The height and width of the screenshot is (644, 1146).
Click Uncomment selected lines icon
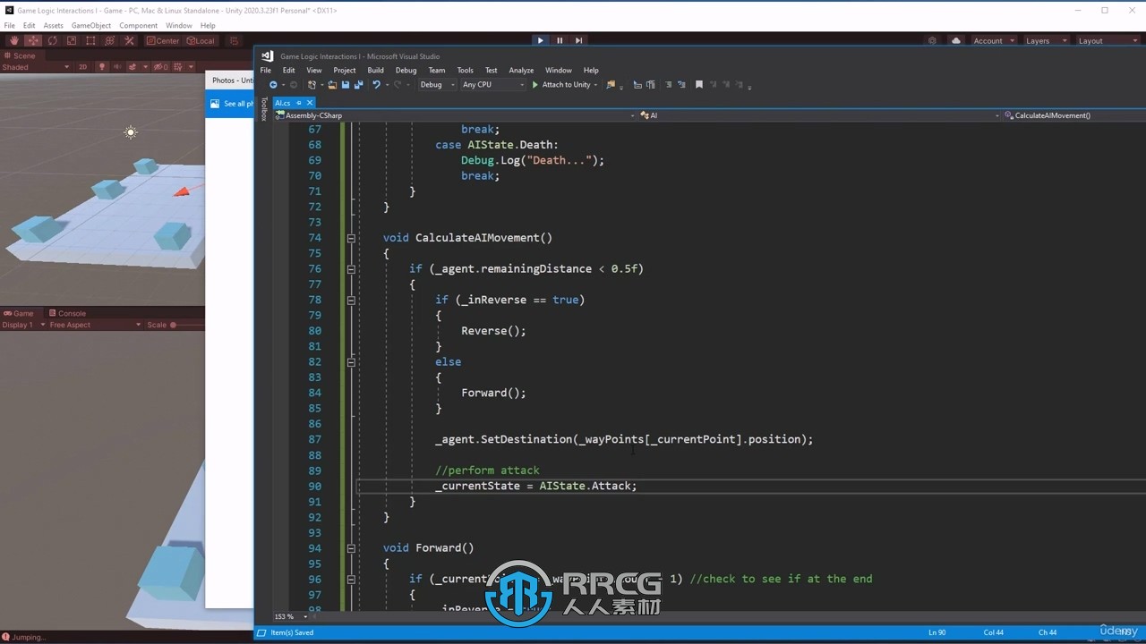(681, 85)
